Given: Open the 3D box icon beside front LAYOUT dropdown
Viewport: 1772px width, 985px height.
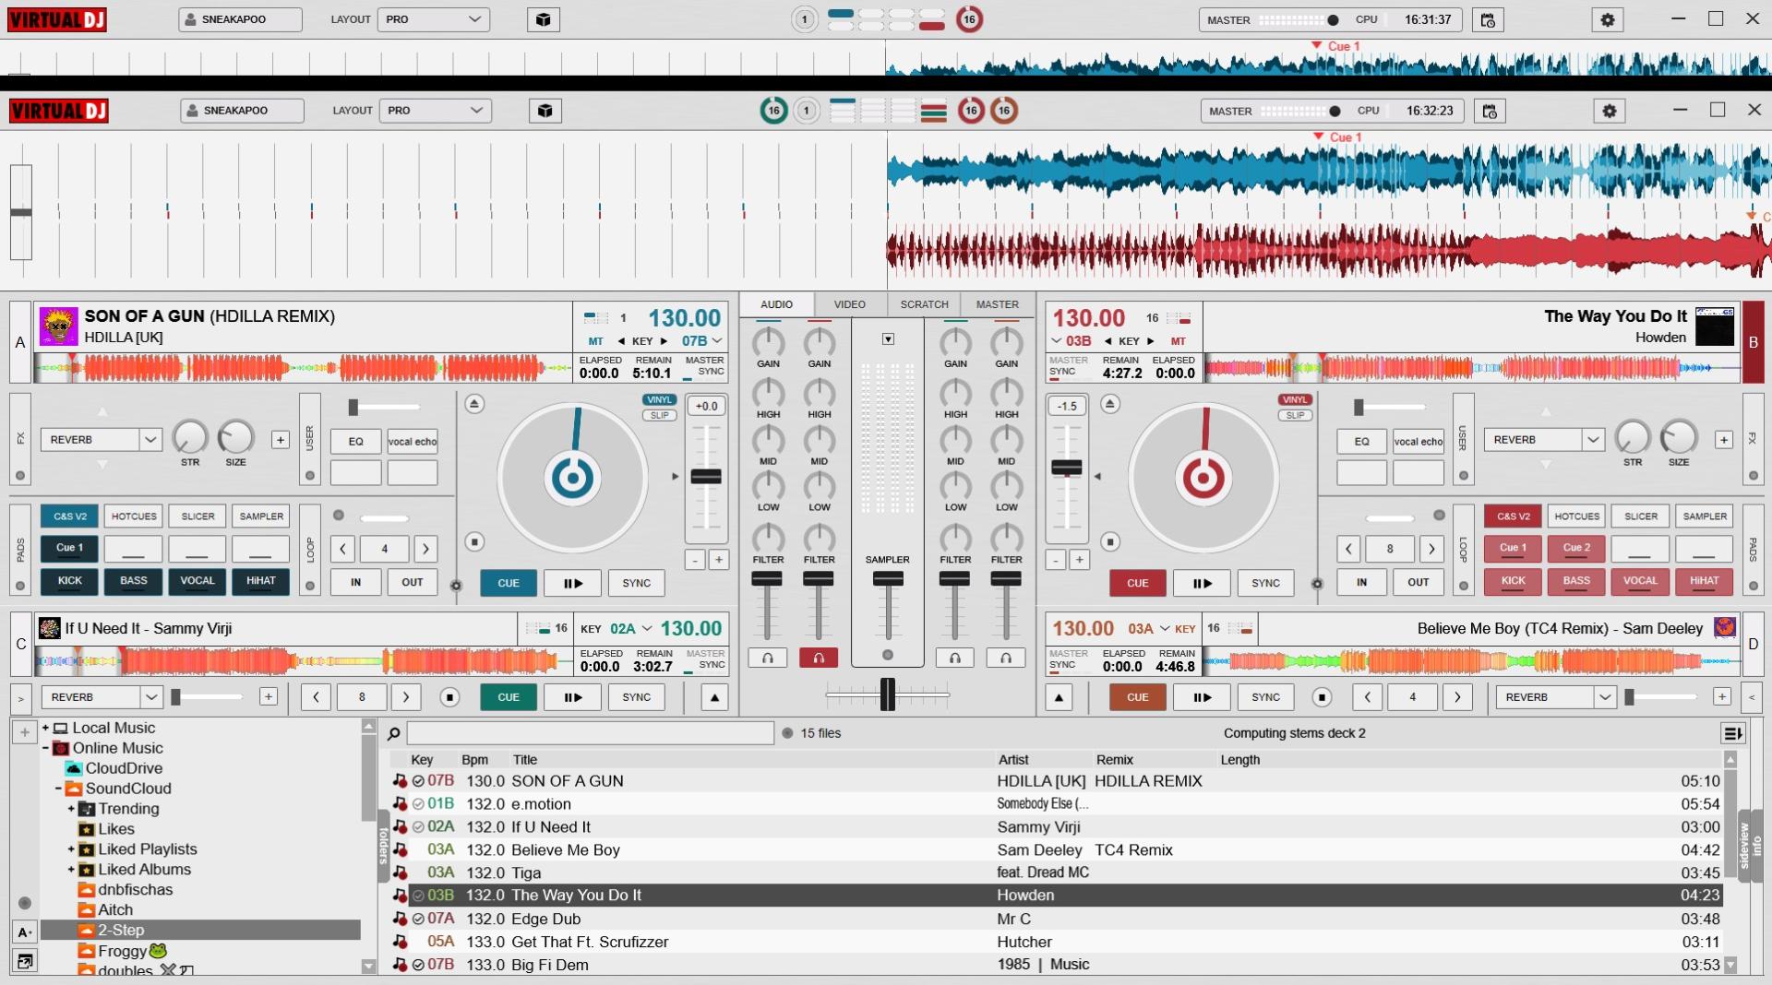Looking at the screenshot, I should (545, 111).
